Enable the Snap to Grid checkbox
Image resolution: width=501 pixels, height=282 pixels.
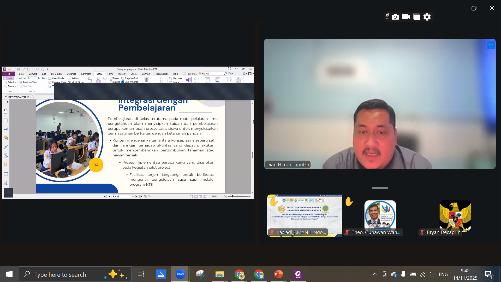pyautogui.click(x=123, y=78)
